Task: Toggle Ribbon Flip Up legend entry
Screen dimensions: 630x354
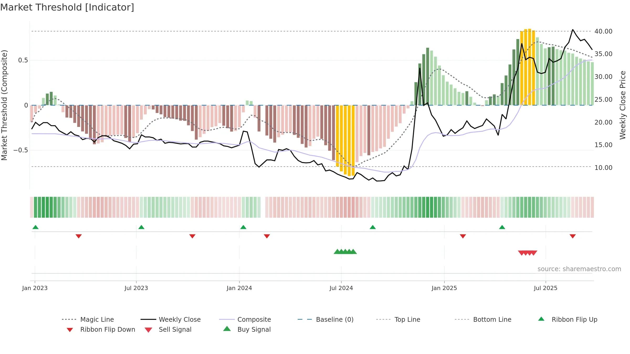Action: pos(568,319)
